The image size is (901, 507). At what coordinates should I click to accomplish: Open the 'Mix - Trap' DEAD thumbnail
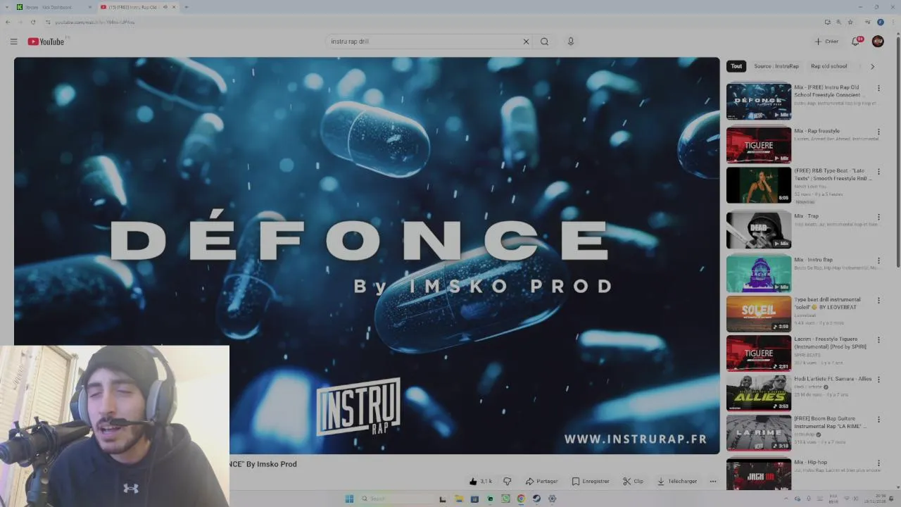click(759, 230)
